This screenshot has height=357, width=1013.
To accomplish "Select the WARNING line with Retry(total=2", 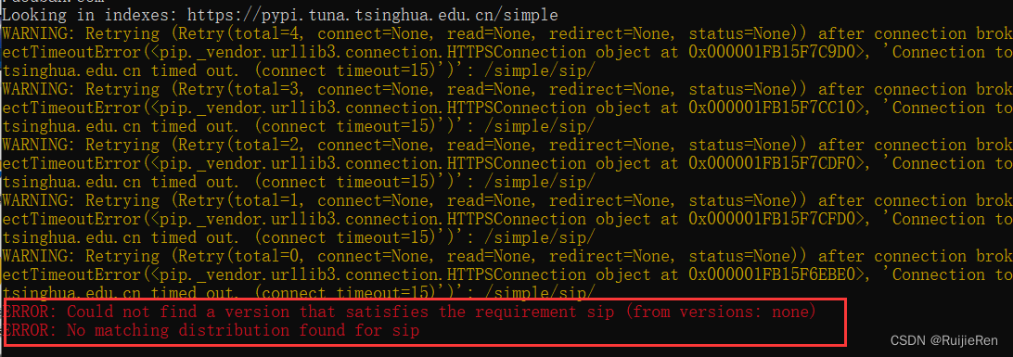I will [x=507, y=145].
